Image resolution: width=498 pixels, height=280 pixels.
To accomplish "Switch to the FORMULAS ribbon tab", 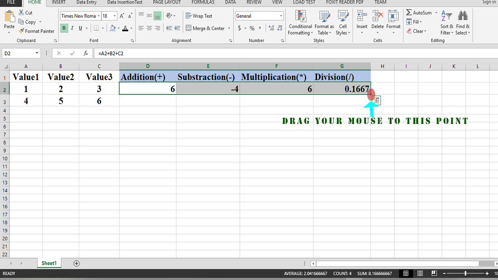I will pos(203,3).
